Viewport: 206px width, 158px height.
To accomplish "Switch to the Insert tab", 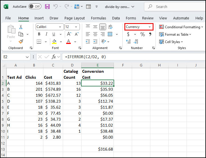I will [x=39, y=18].
